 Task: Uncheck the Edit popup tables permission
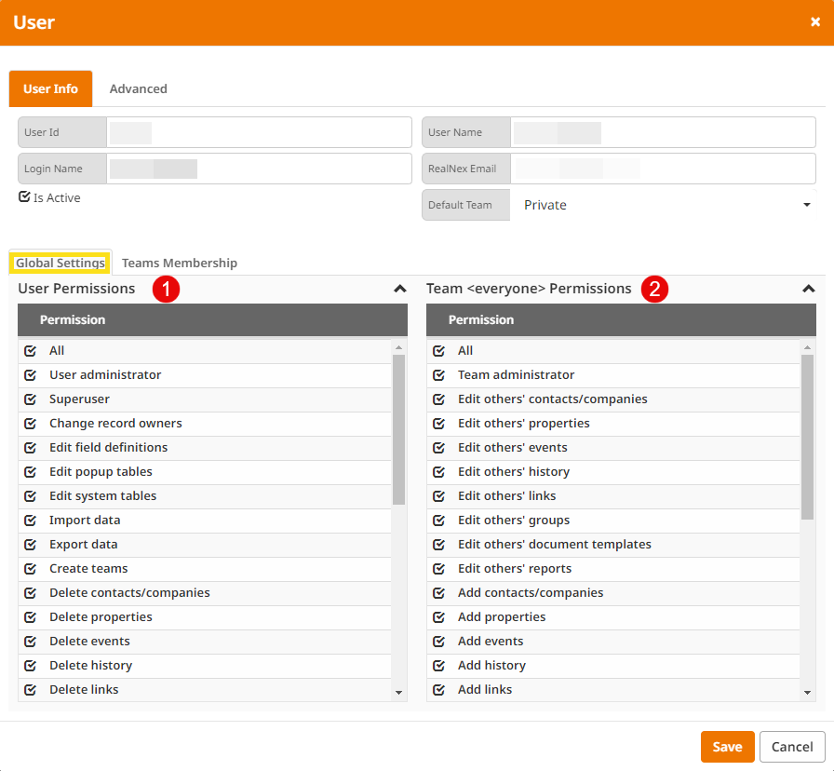pyautogui.click(x=32, y=471)
